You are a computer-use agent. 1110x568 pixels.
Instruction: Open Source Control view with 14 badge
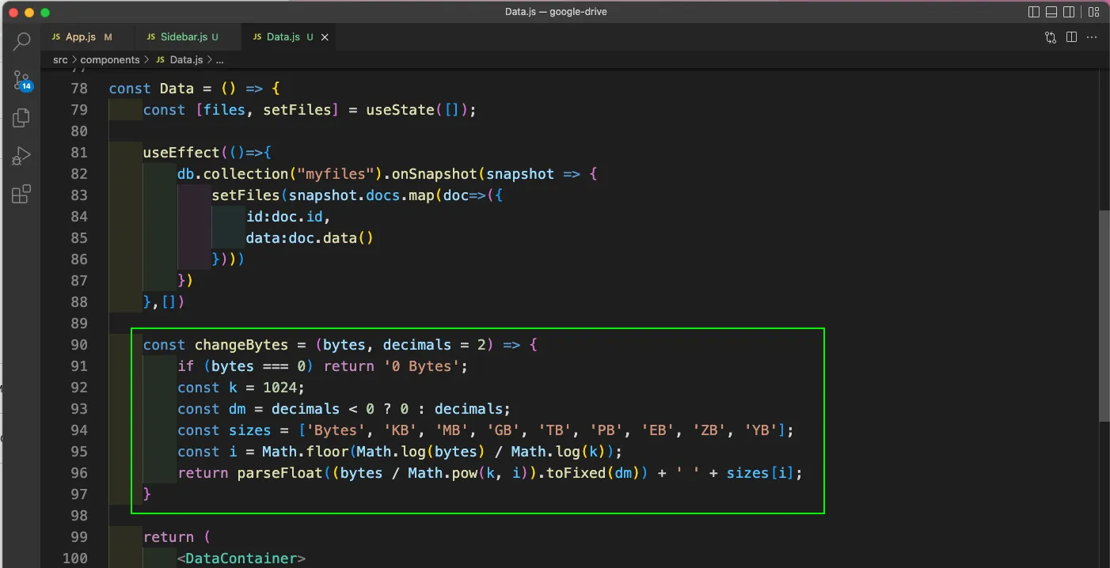[22, 79]
